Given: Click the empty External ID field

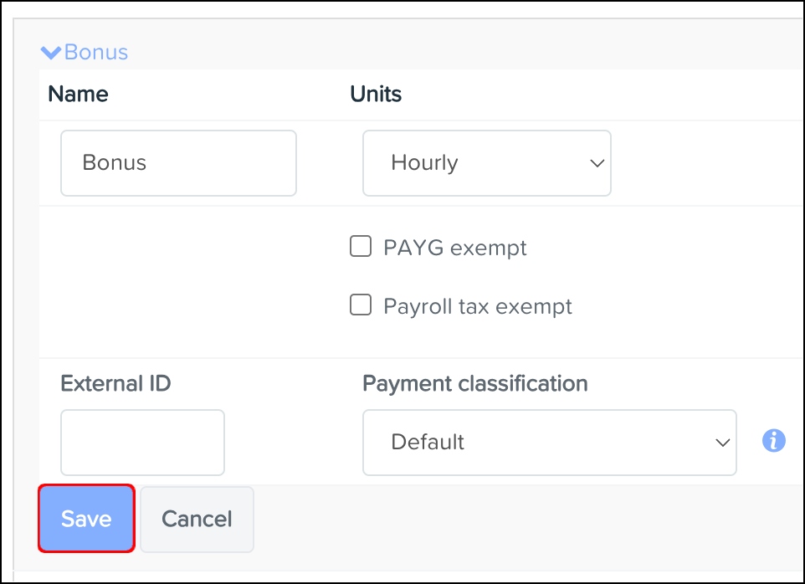Looking at the screenshot, I should click(x=142, y=443).
